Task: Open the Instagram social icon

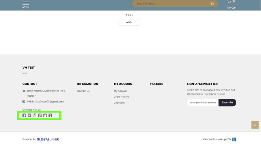Action: [35, 115]
